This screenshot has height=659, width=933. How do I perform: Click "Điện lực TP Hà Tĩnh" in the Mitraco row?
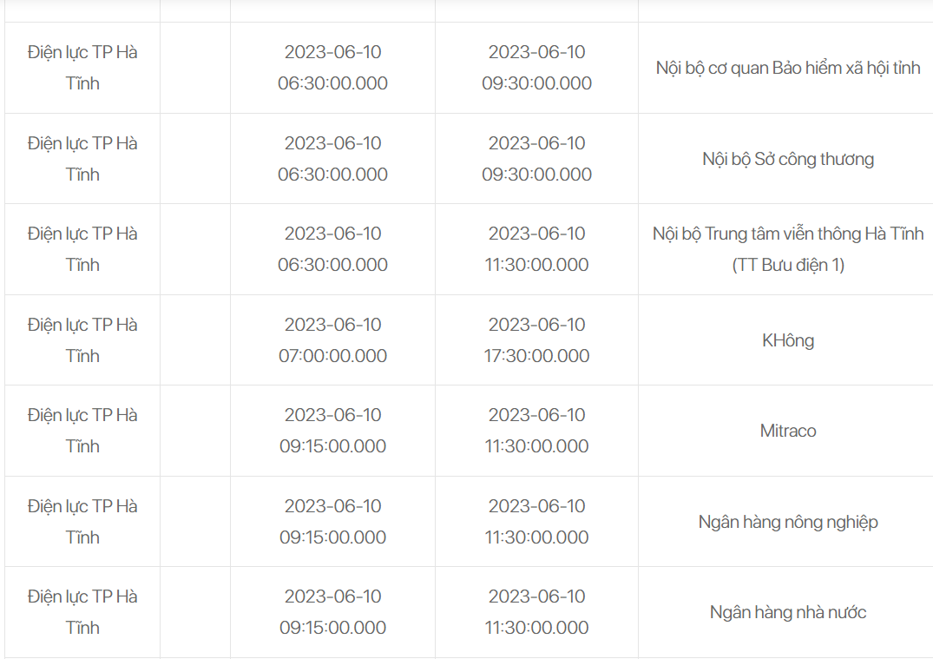click(82, 431)
